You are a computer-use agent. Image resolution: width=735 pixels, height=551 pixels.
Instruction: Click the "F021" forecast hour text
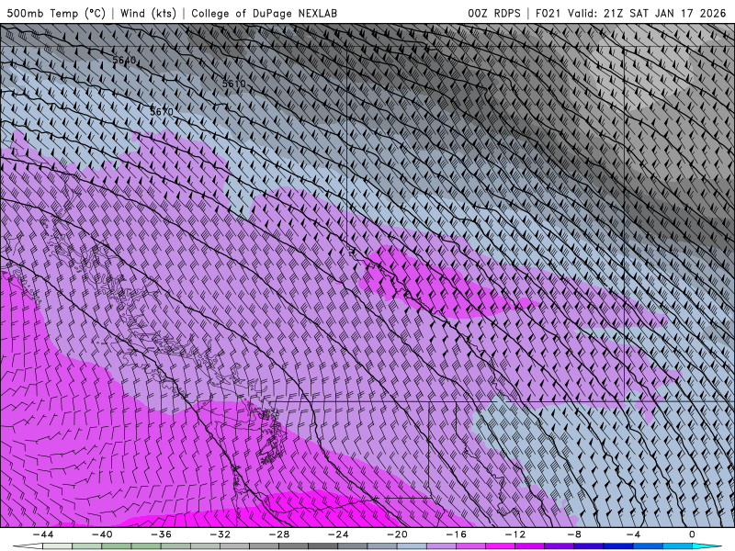click(548, 13)
